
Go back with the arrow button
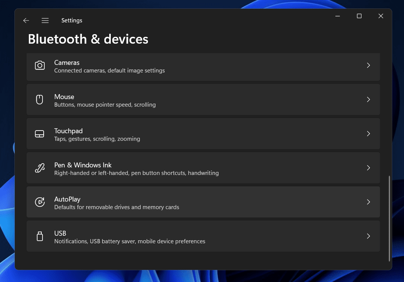tap(26, 20)
